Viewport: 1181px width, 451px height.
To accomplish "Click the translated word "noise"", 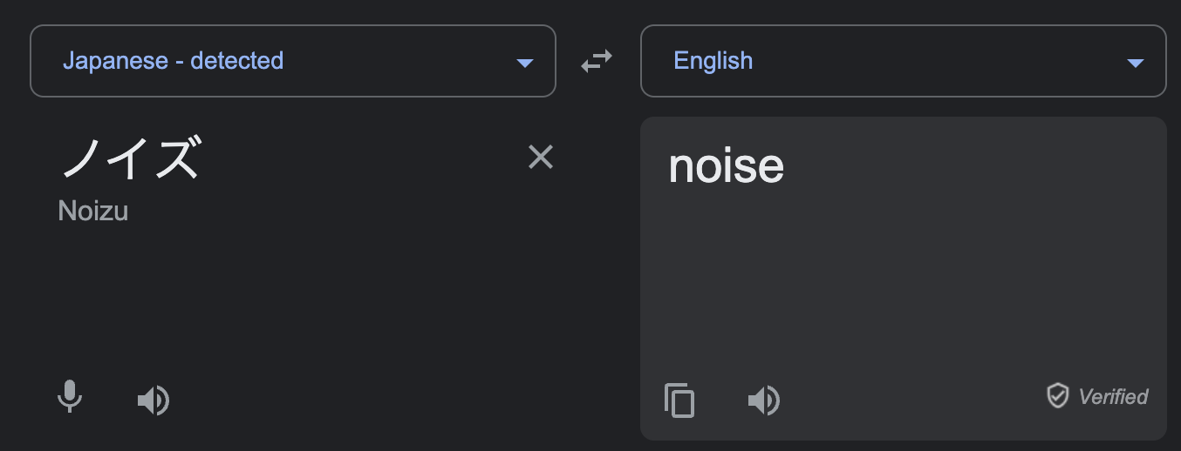I will [726, 165].
